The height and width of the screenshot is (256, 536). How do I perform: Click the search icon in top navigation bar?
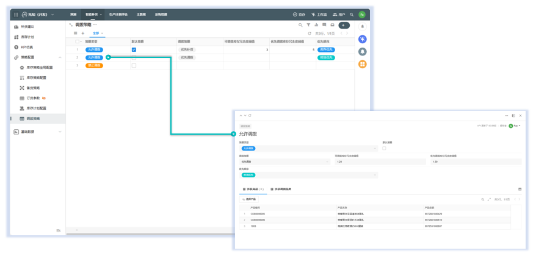[x=352, y=15]
